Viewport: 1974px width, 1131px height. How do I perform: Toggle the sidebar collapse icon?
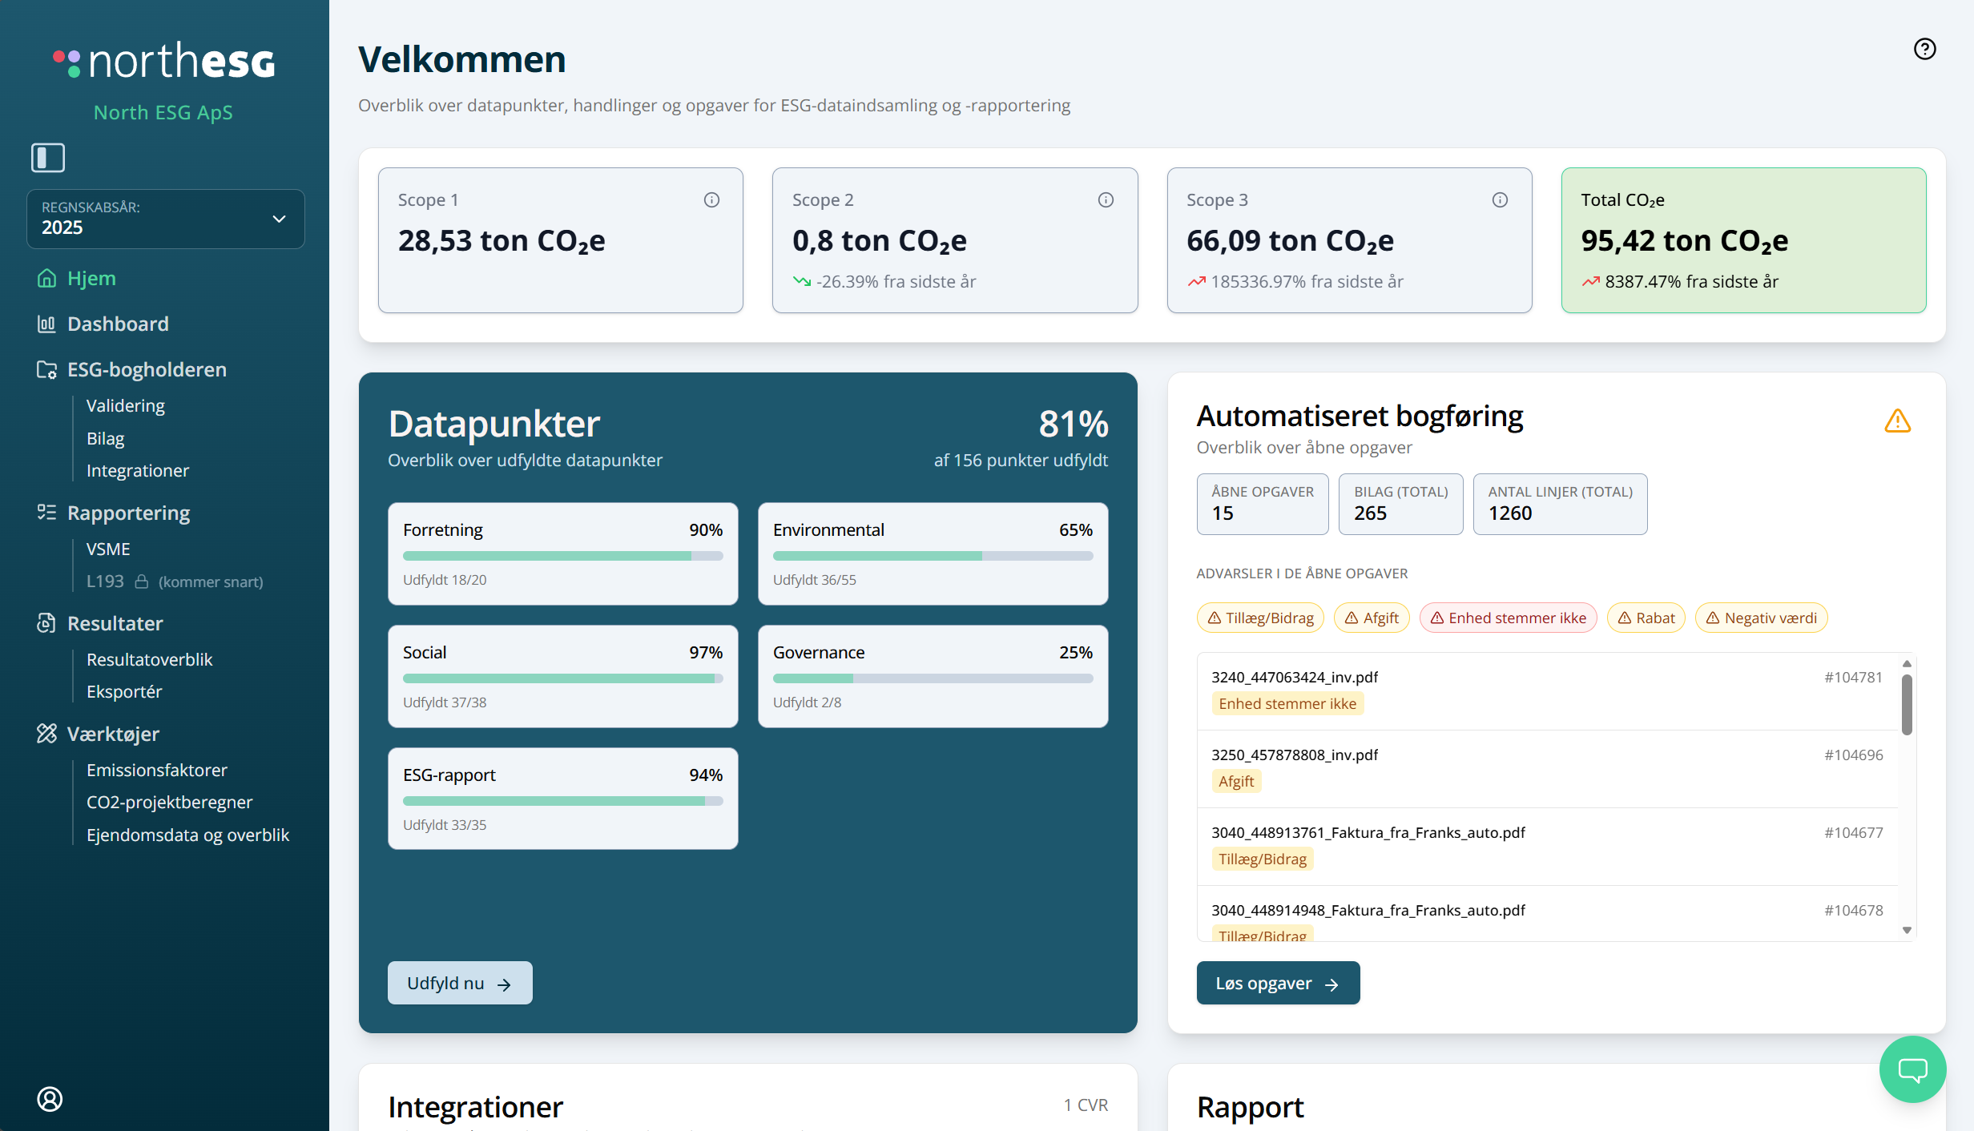click(48, 157)
